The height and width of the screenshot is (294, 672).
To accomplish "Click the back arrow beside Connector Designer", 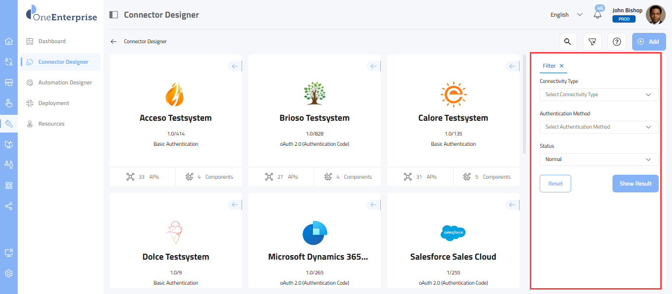I will pos(114,42).
